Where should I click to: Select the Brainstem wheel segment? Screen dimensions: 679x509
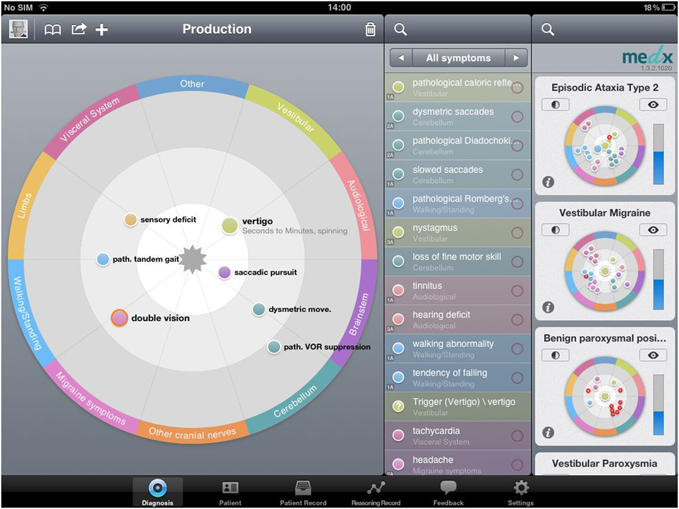coord(358,313)
